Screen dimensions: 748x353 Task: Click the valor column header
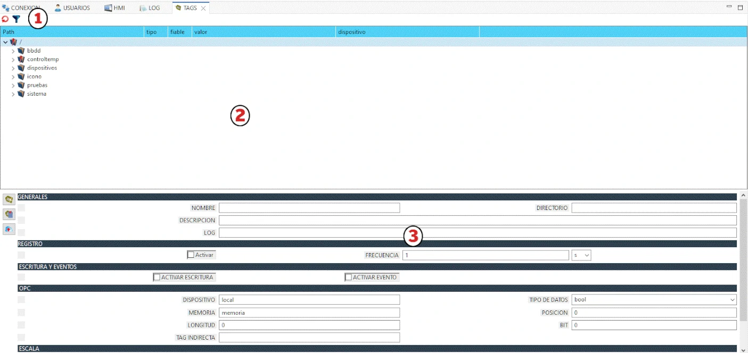click(264, 32)
